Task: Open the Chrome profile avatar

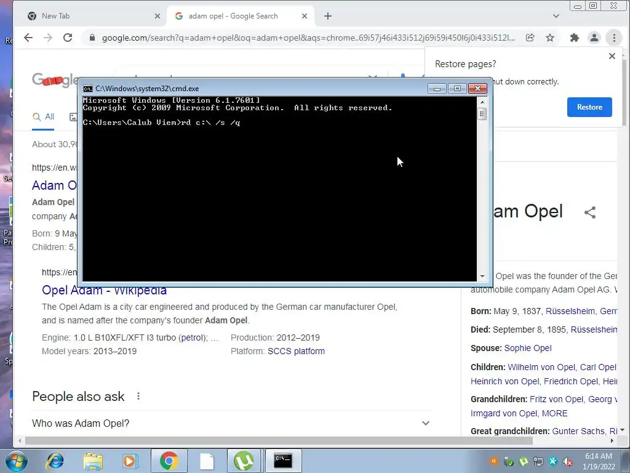Action: point(594,38)
